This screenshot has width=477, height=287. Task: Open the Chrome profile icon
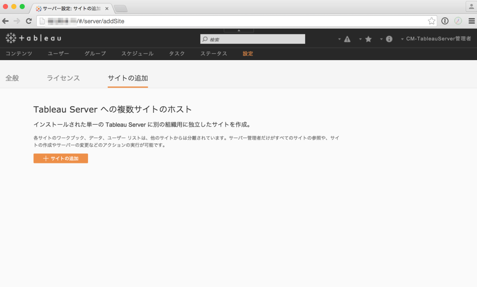(x=471, y=6)
